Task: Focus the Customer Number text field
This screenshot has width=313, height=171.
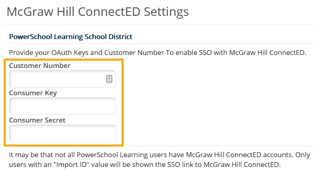Action: point(62,79)
